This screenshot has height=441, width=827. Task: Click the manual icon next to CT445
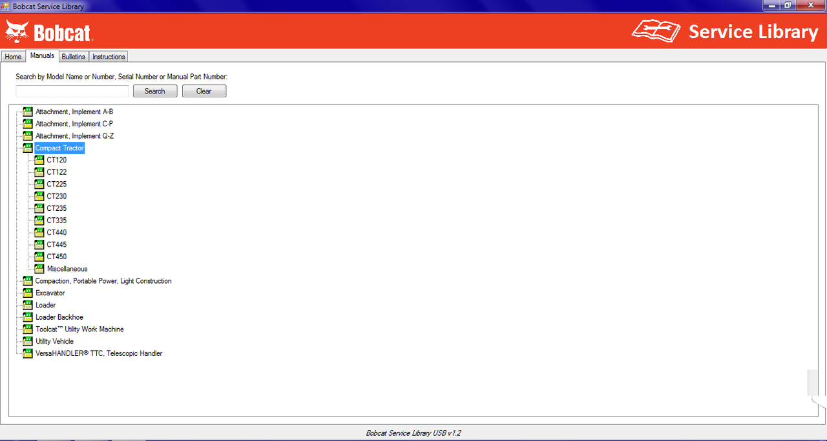(x=39, y=244)
